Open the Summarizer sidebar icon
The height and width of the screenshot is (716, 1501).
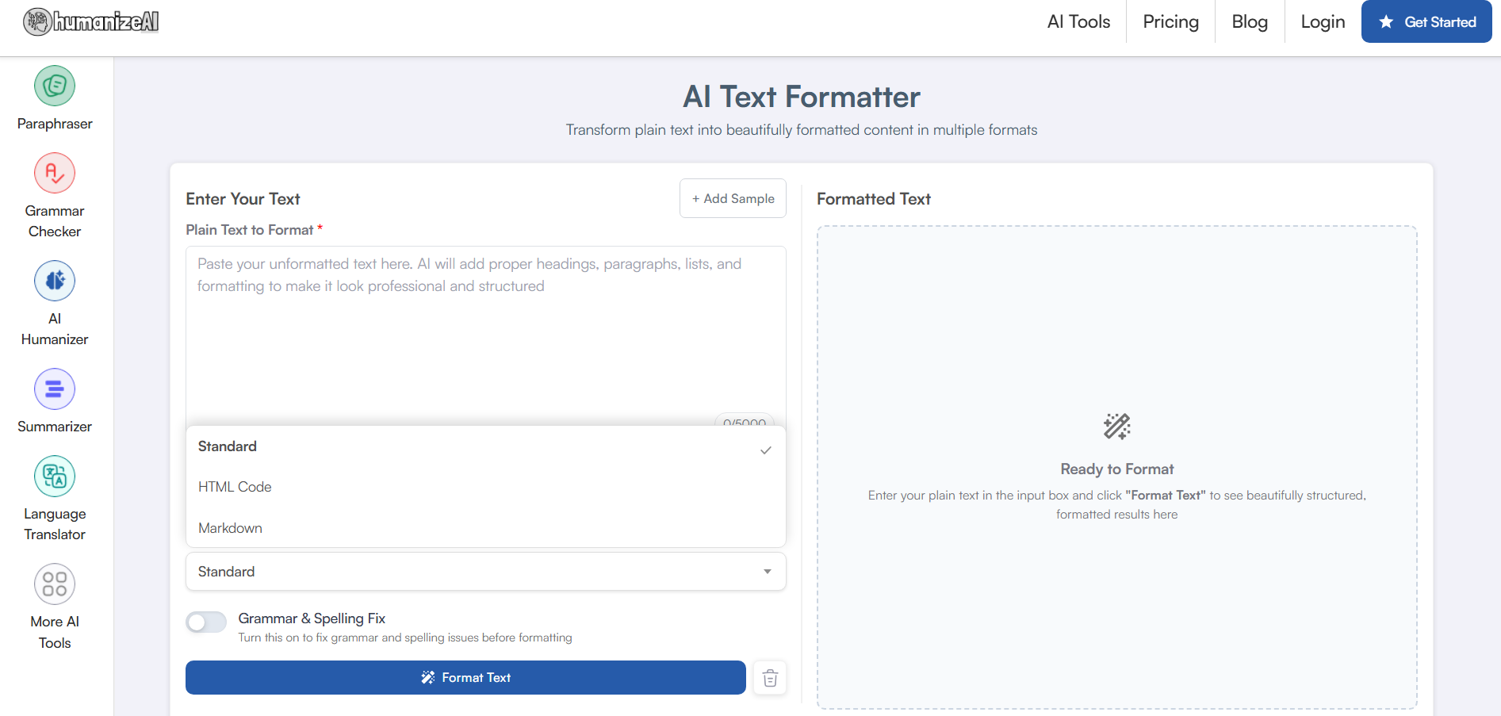pyautogui.click(x=55, y=389)
